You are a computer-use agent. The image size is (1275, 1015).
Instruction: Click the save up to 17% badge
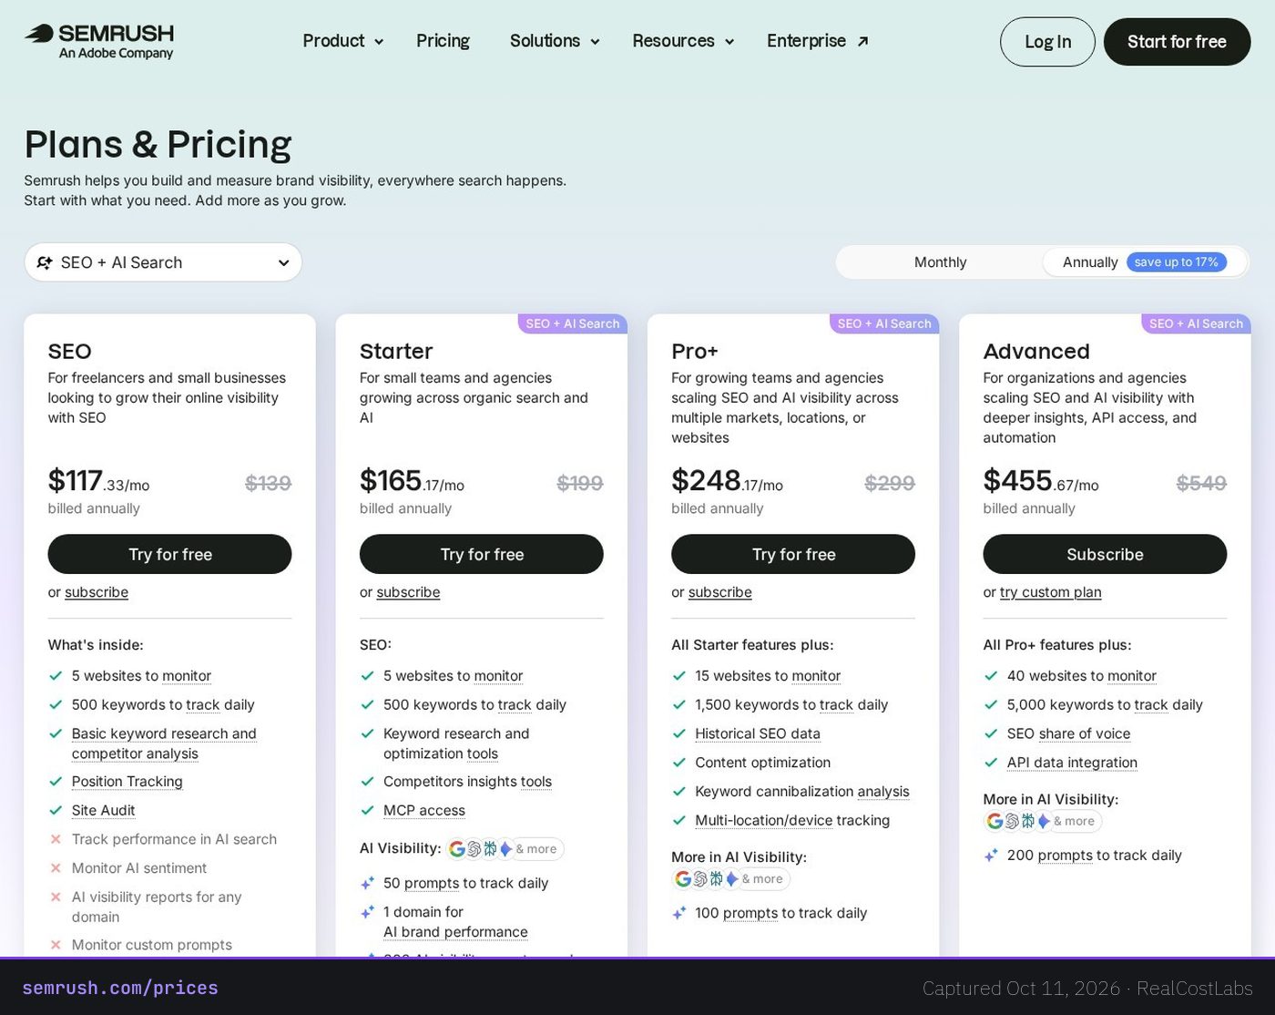tap(1177, 262)
